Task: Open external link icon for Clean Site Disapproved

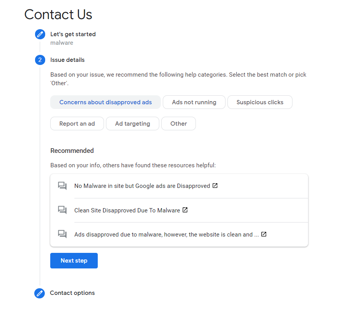Action: point(185,210)
